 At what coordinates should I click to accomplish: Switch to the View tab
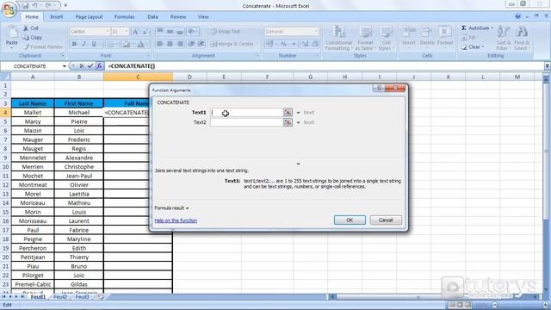pyautogui.click(x=203, y=16)
